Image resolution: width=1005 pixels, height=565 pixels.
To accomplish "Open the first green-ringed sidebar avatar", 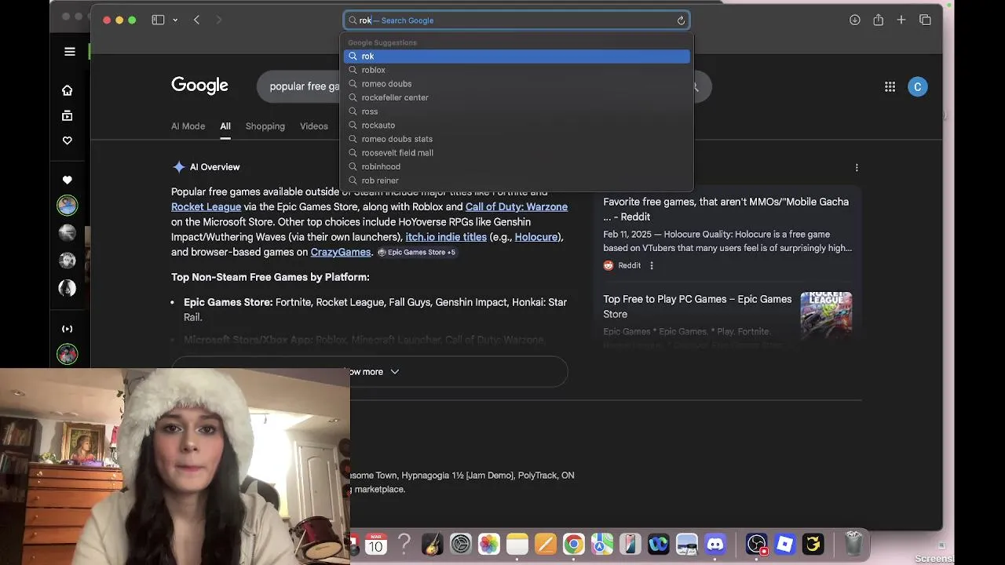I will coord(68,206).
